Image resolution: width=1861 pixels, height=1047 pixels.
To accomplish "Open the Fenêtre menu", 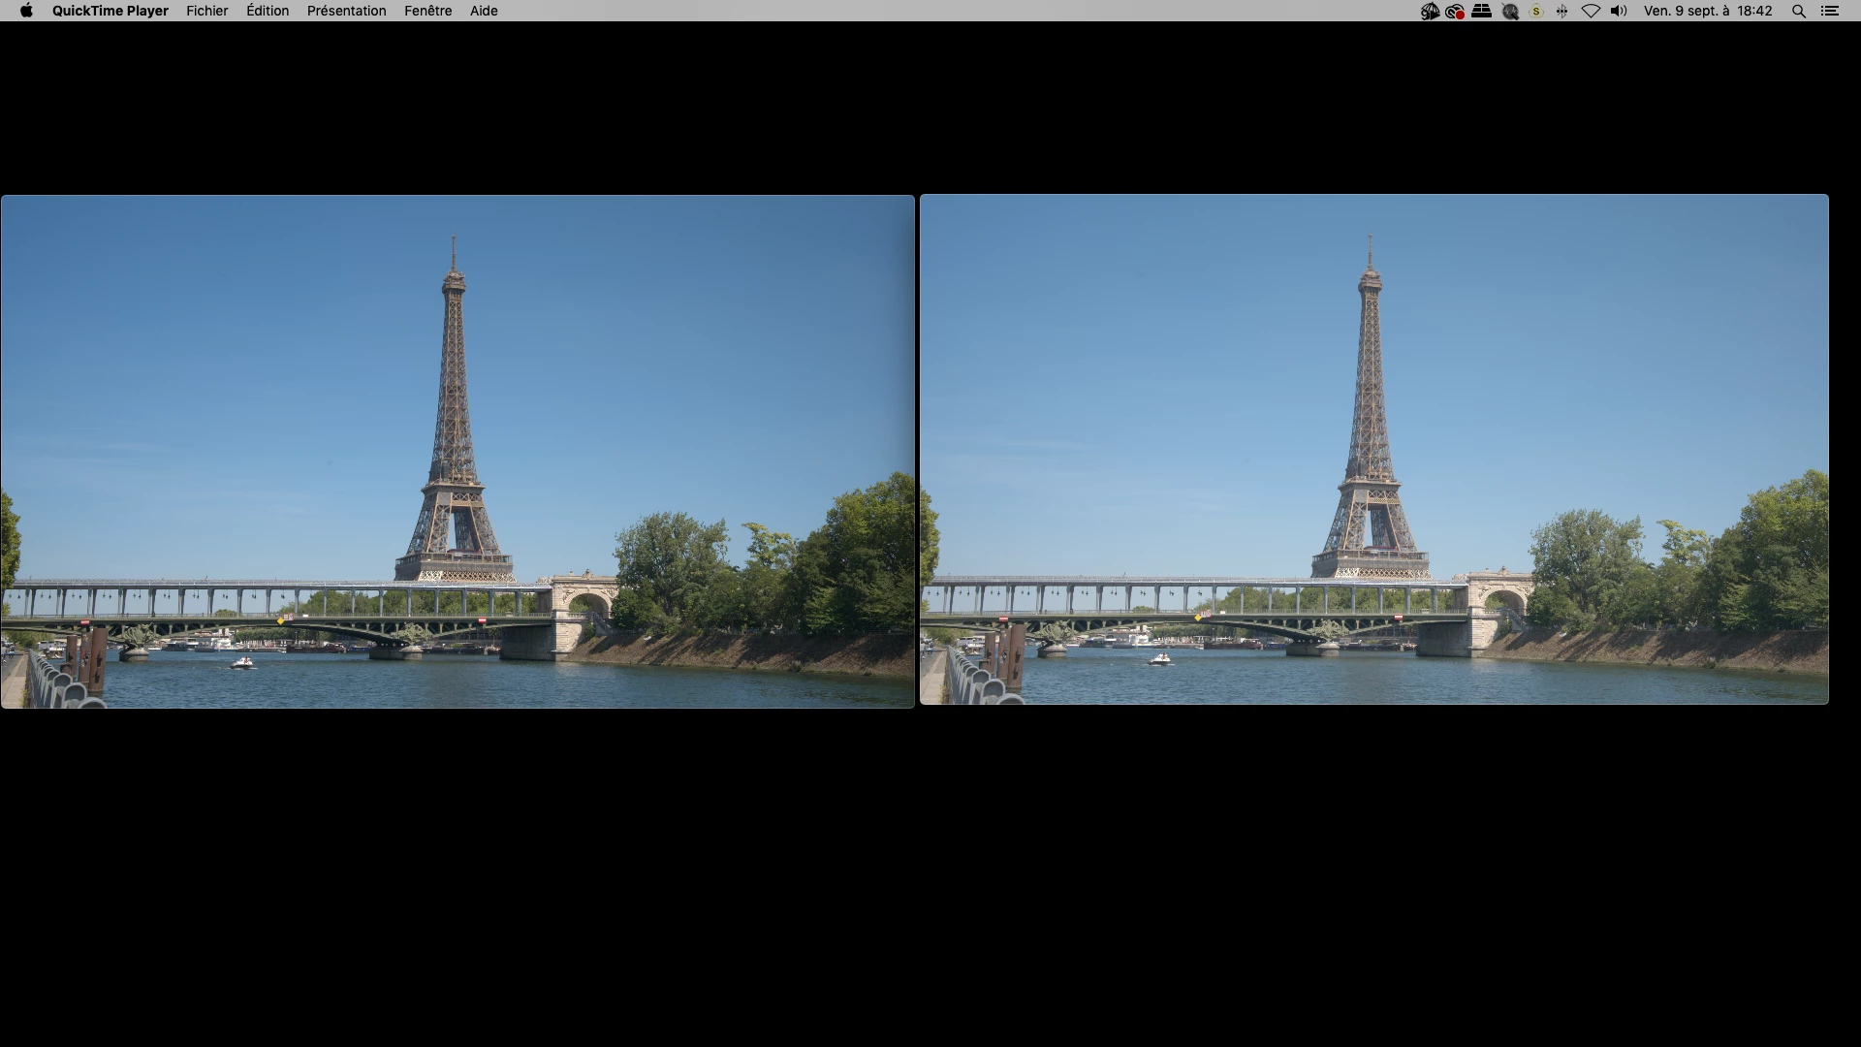I will (x=427, y=11).
